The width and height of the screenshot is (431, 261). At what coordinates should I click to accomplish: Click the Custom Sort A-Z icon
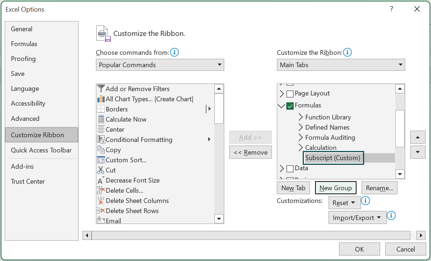click(x=101, y=160)
